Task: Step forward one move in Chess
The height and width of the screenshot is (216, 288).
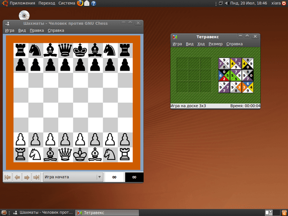Action: [x=27, y=177]
